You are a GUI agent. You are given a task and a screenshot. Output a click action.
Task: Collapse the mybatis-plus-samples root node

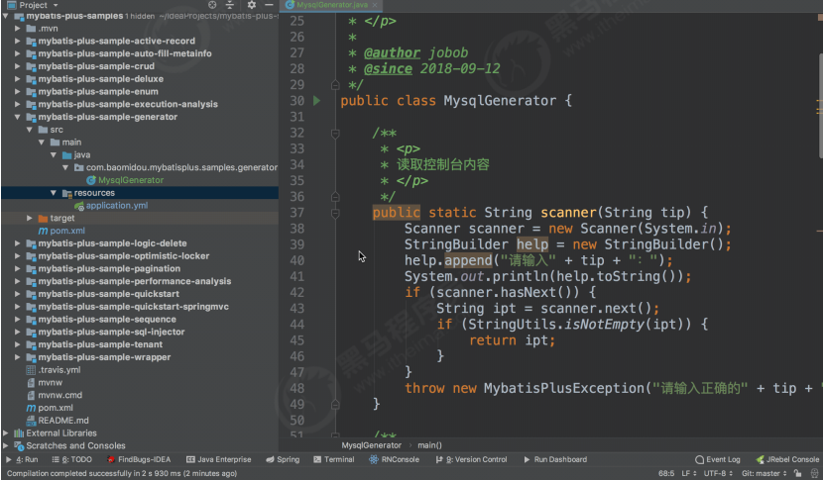(x=6, y=16)
